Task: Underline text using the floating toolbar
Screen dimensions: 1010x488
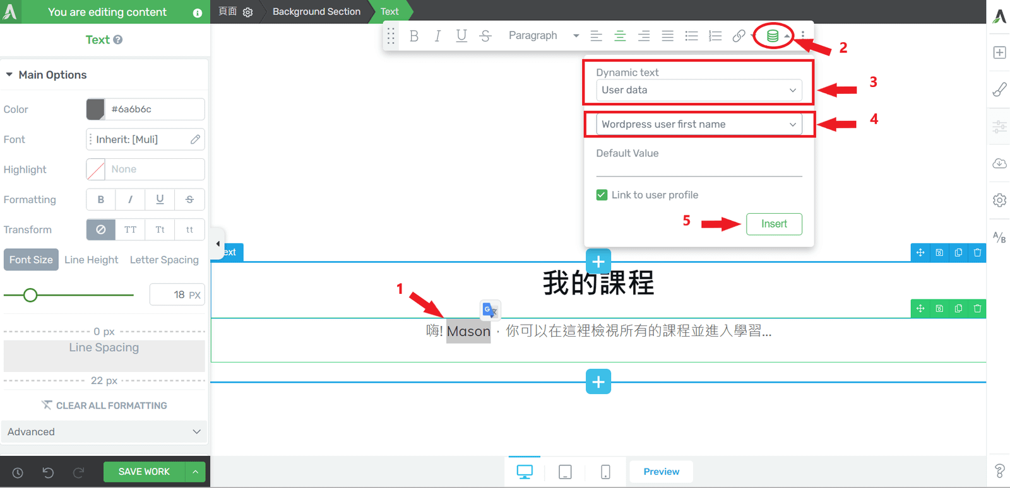Action: 461,36
